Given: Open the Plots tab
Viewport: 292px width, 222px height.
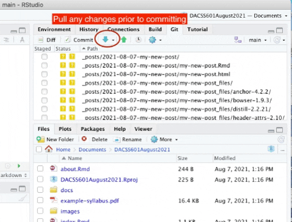Looking at the screenshot, I should click(x=65, y=129).
